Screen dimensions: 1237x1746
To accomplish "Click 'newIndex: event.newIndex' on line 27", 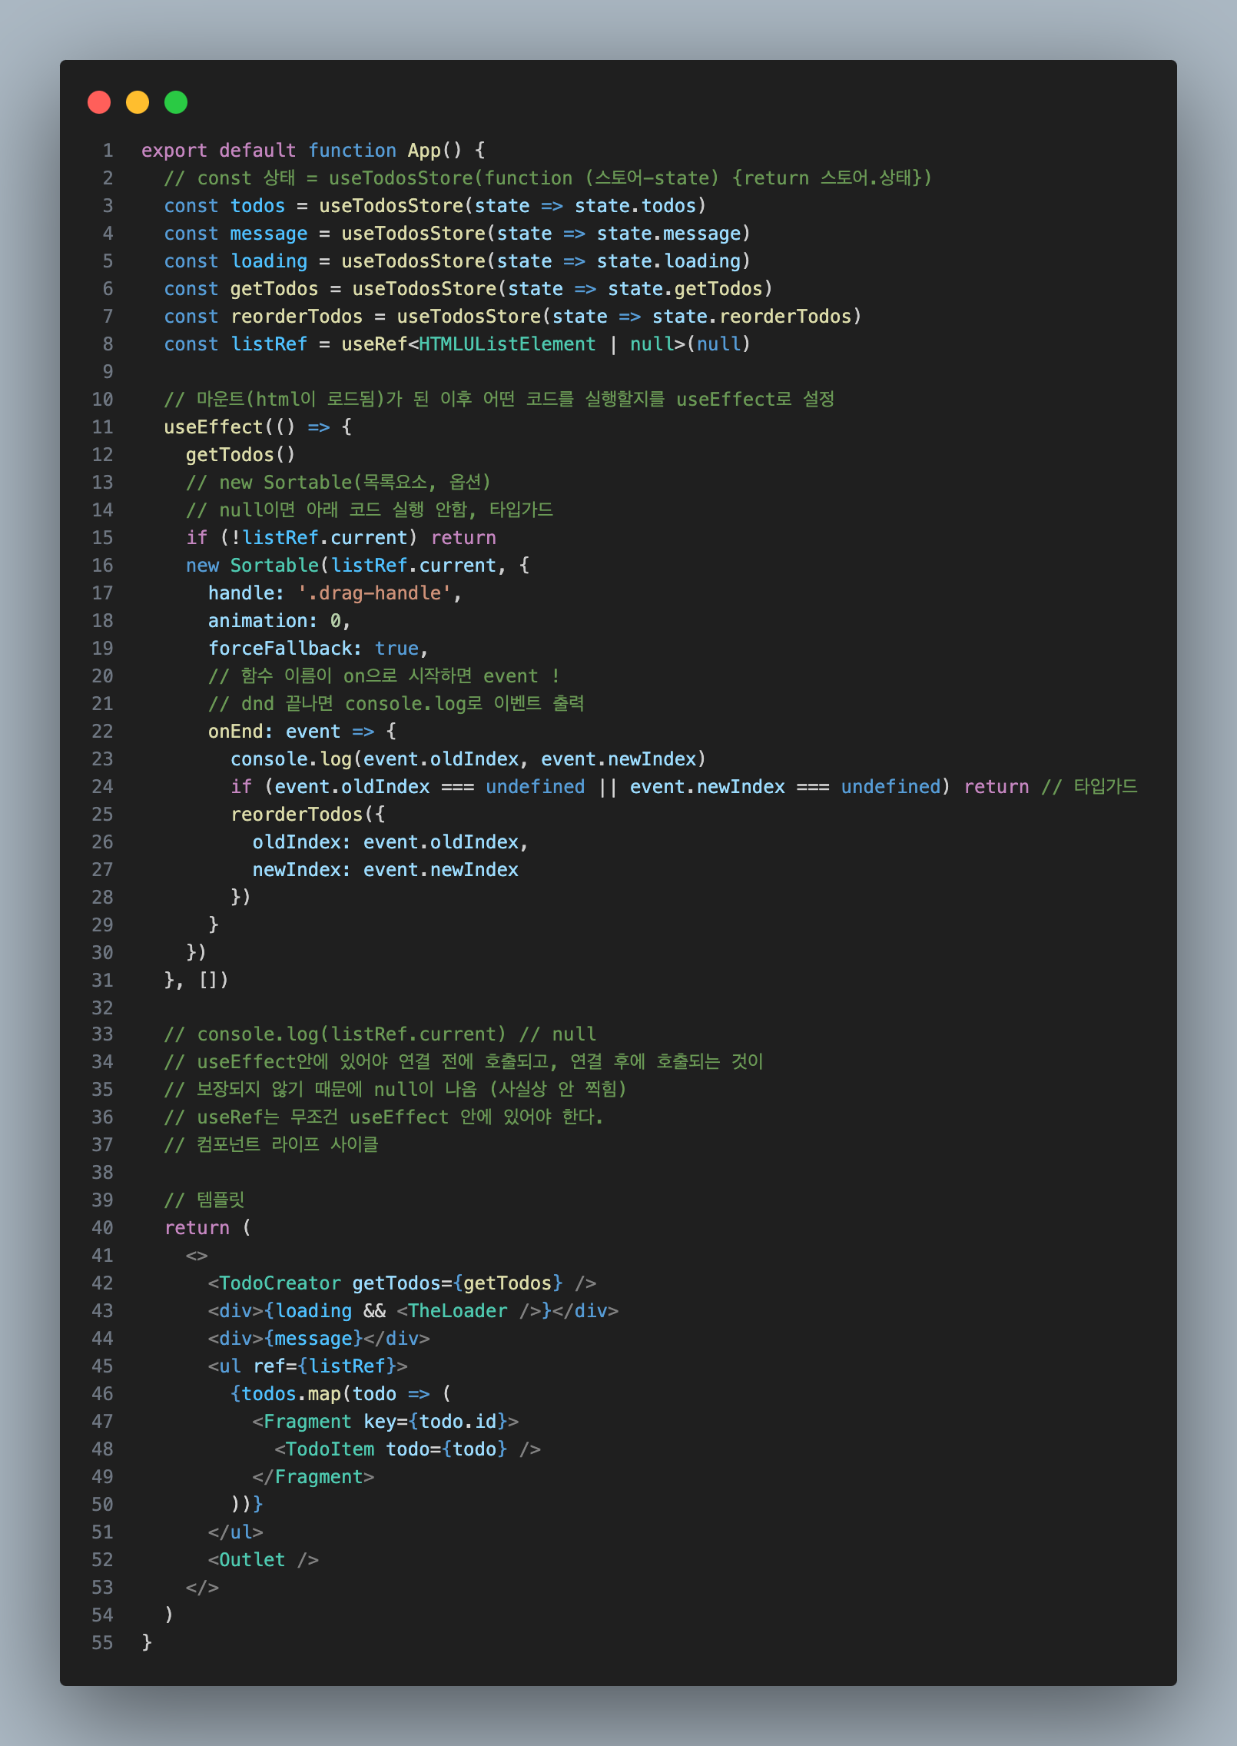I will click(386, 870).
